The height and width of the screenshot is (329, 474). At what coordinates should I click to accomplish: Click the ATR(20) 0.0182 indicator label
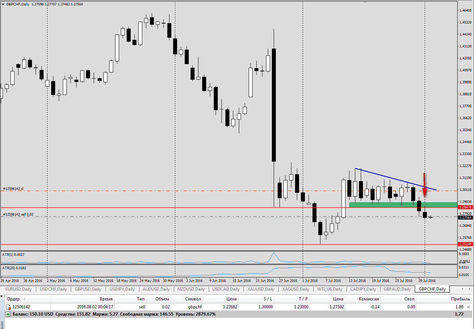(15, 268)
